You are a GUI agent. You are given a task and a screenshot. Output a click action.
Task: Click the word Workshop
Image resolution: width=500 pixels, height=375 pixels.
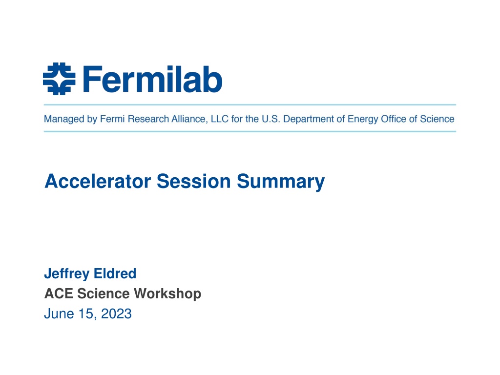pyautogui.click(x=167, y=293)
